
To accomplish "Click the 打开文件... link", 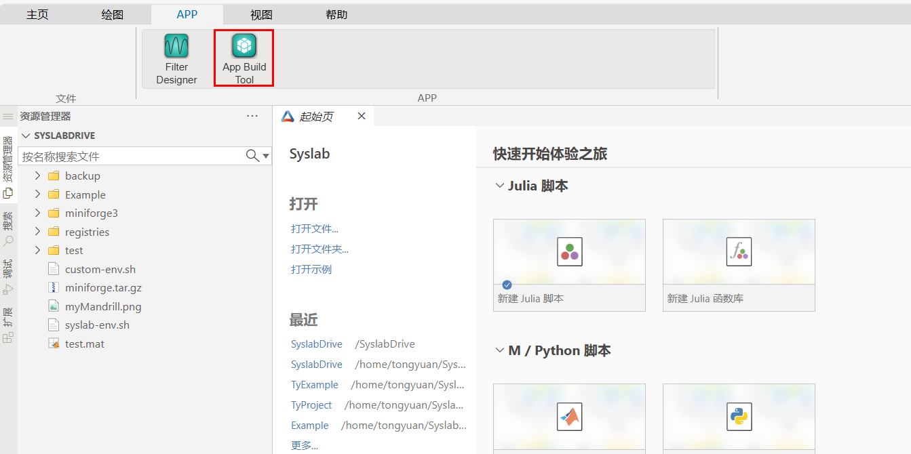I will tap(315, 229).
